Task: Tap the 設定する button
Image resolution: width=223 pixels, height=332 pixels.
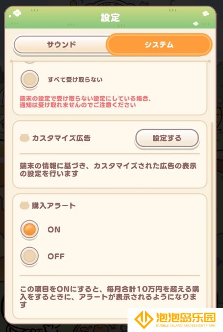Action: 167,138
